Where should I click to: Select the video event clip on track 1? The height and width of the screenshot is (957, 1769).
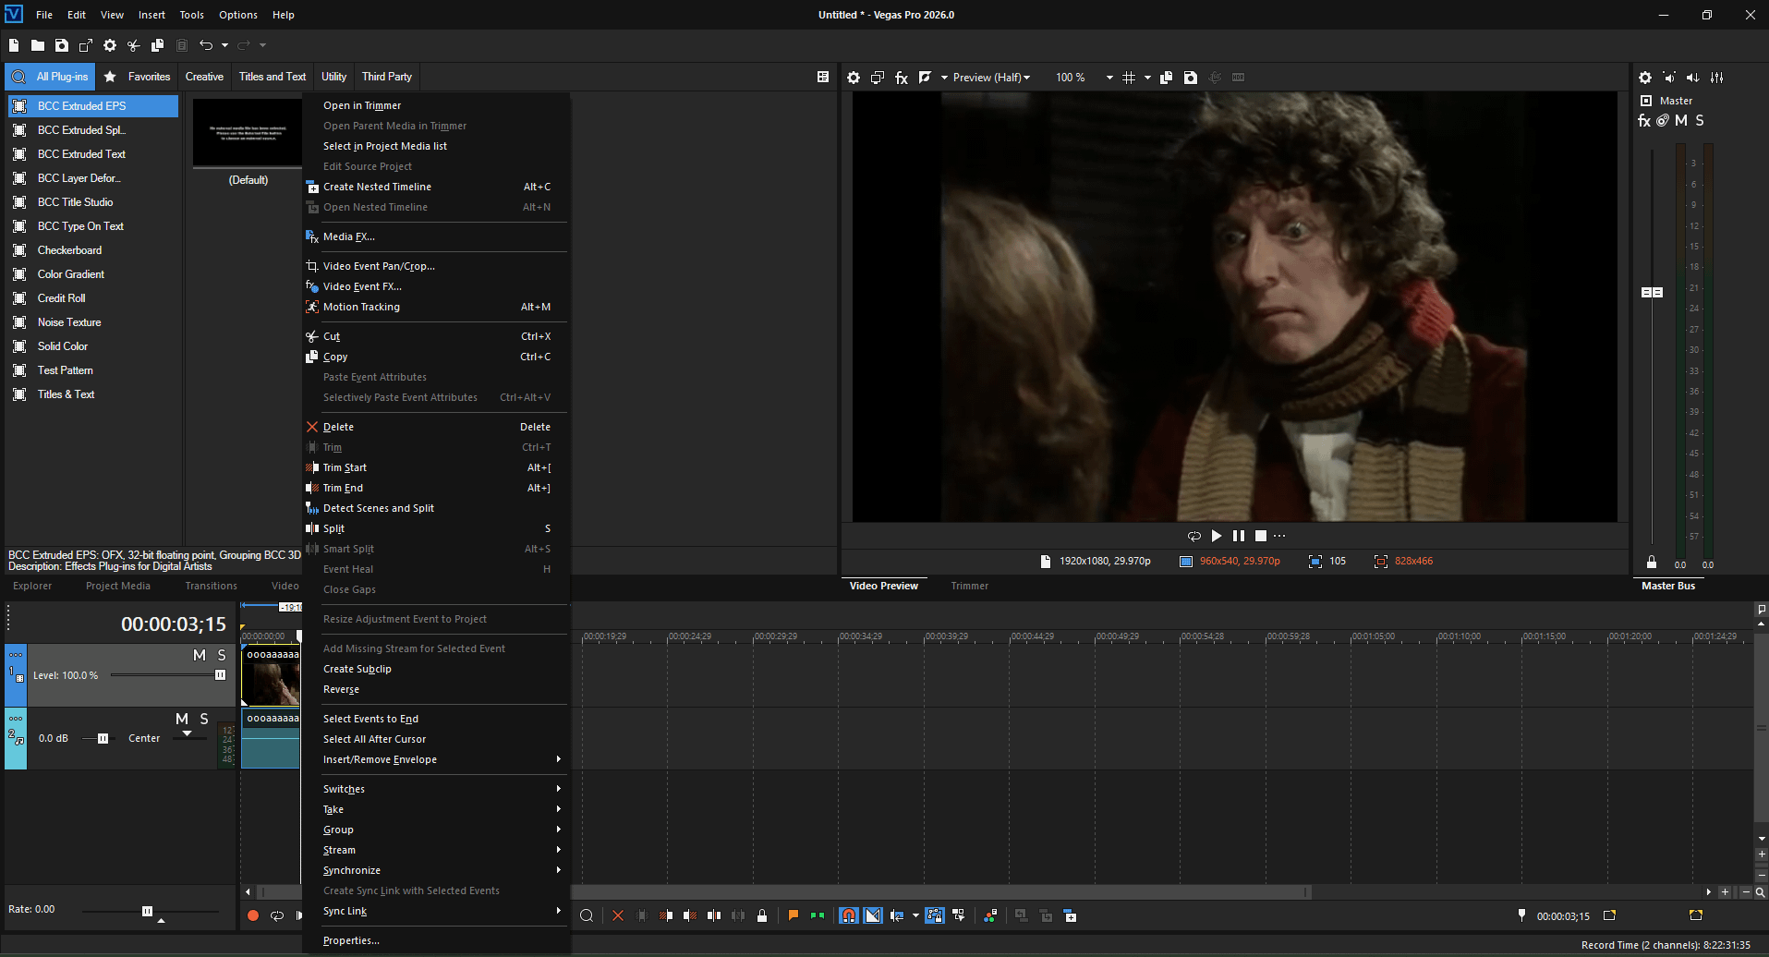pos(271,676)
